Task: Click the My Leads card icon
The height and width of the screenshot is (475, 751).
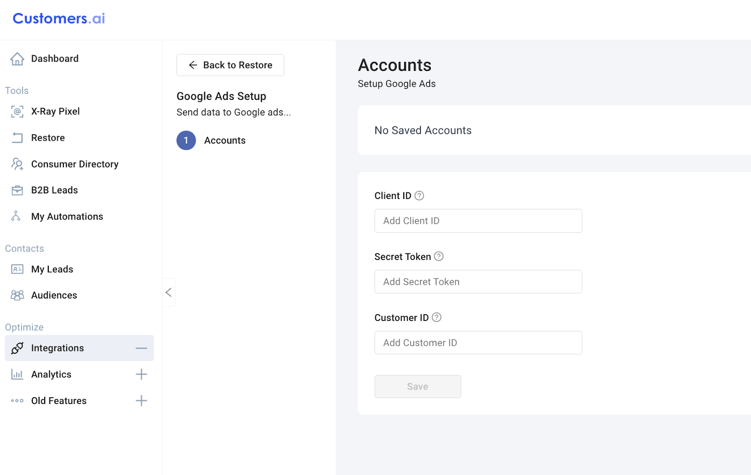Action: tap(17, 269)
